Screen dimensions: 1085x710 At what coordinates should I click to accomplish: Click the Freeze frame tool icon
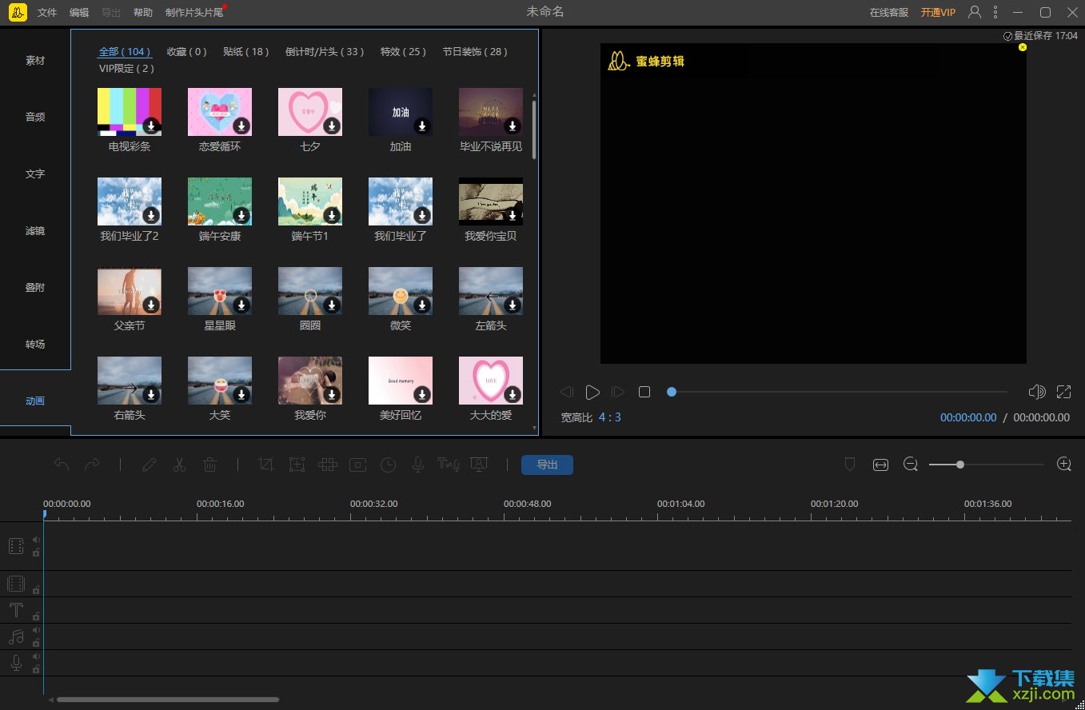point(357,465)
